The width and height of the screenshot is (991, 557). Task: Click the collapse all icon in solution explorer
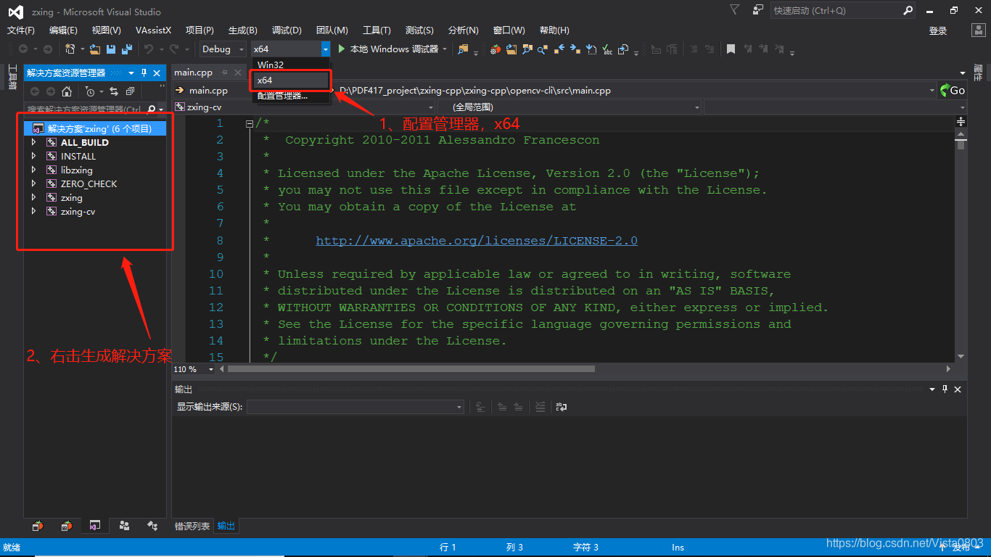pos(130,91)
